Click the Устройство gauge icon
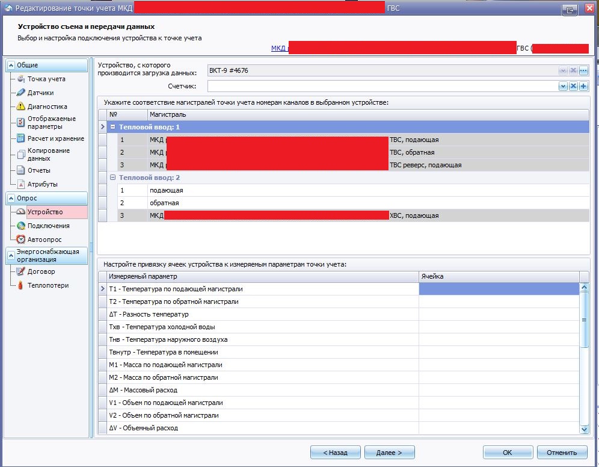The height and width of the screenshot is (467, 599). (x=21, y=212)
